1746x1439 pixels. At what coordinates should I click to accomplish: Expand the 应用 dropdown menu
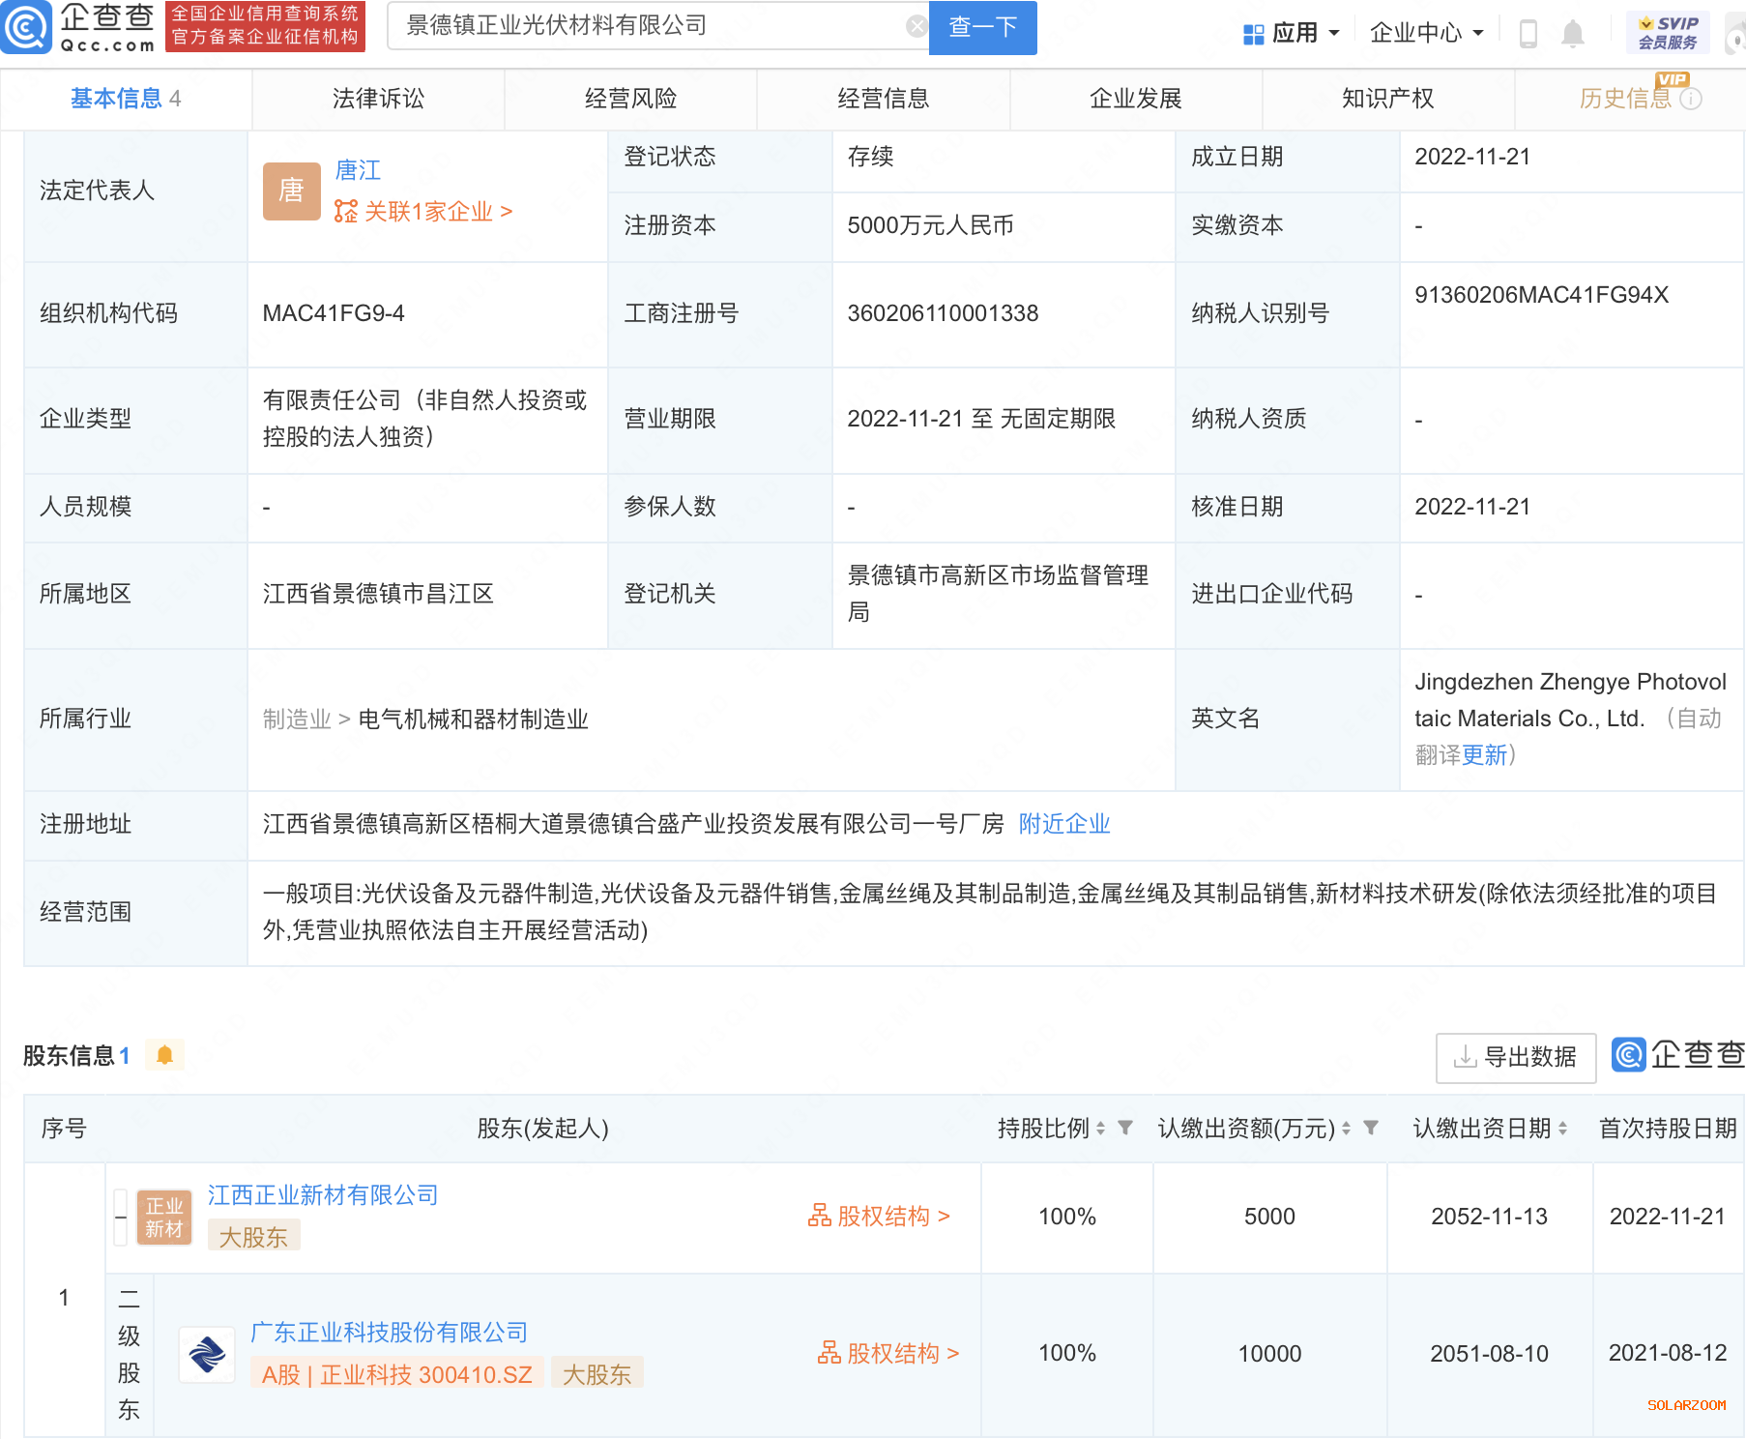(x=1292, y=34)
